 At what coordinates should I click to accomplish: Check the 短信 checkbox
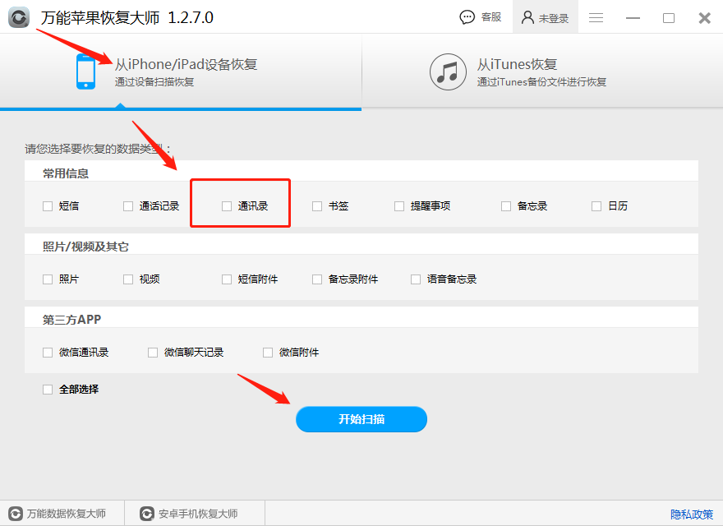(48, 205)
